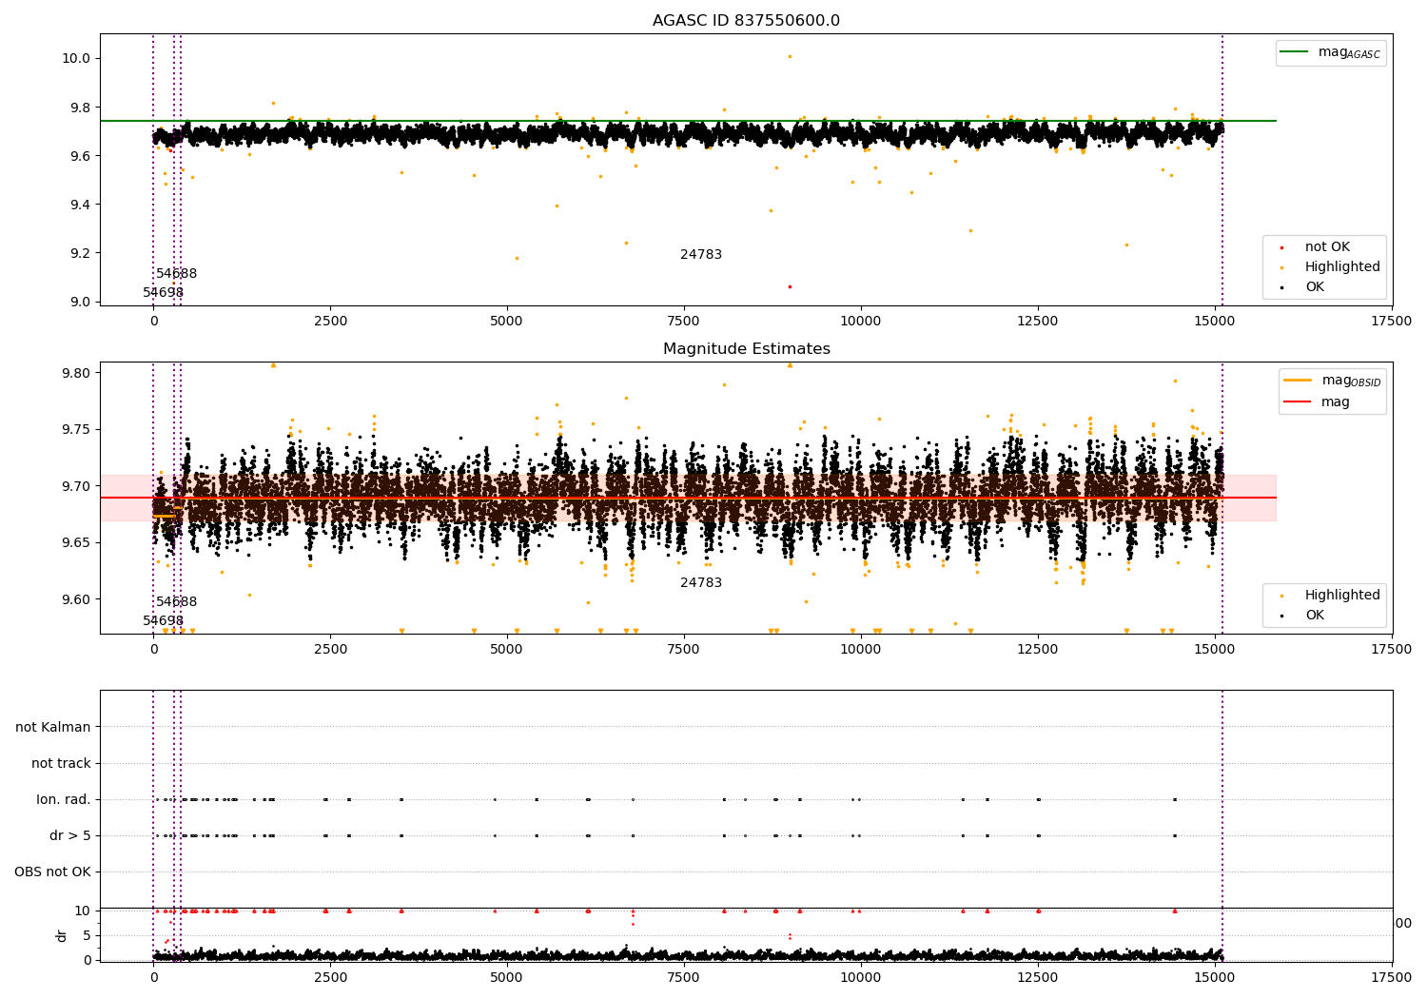
Task: Click the 'AGASC ID 837550600.0' plot title
Action: [x=746, y=21]
